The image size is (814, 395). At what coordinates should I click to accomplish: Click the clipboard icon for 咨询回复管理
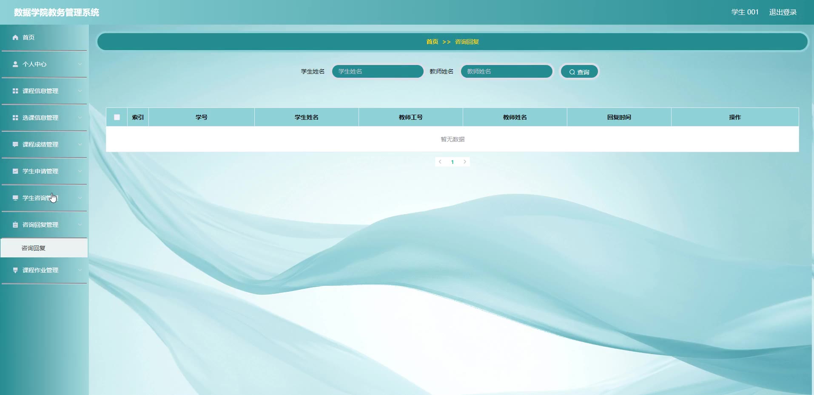click(15, 225)
